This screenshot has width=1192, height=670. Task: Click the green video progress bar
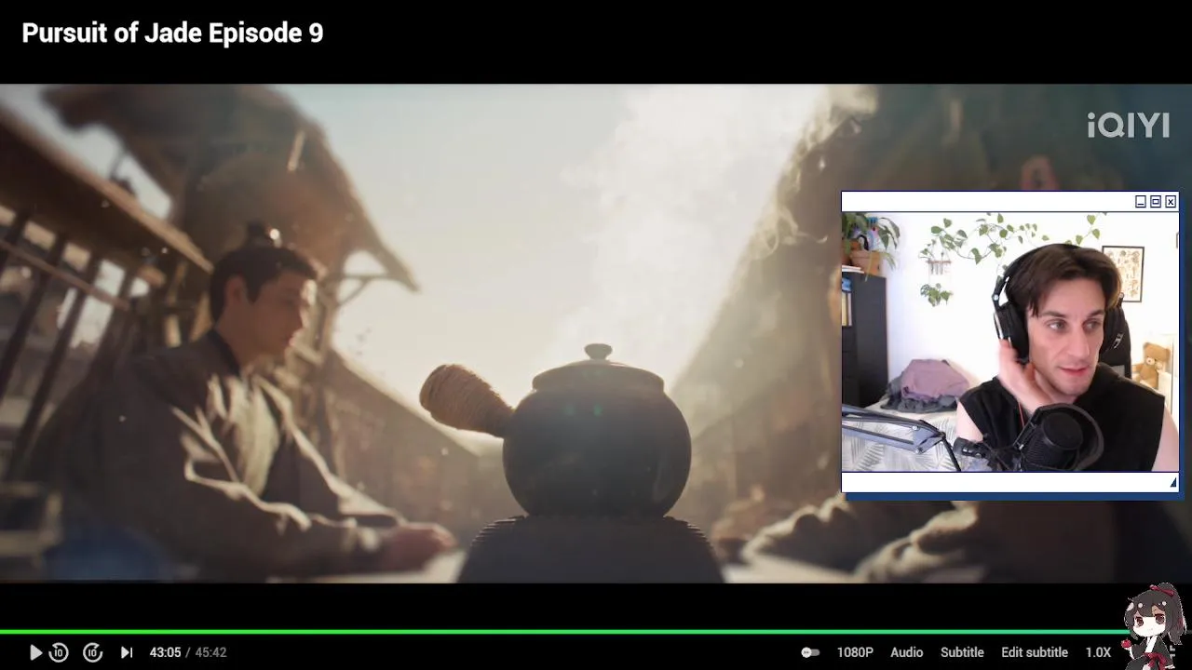[563, 632]
